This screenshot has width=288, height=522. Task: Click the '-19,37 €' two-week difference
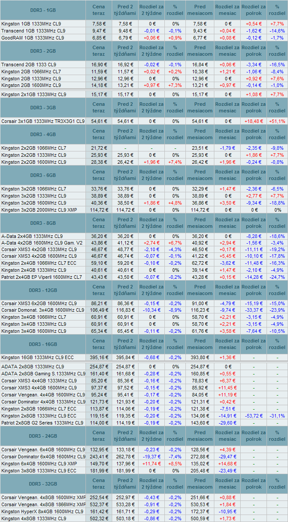(x=151, y=457)
